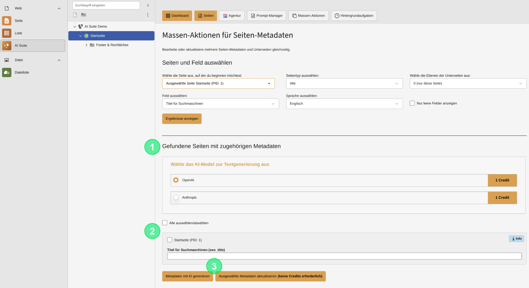The height and width of the screenshot is (288, 529).
Task: Click the AI Suite Demo shield icon
Action: pos(81,26)
